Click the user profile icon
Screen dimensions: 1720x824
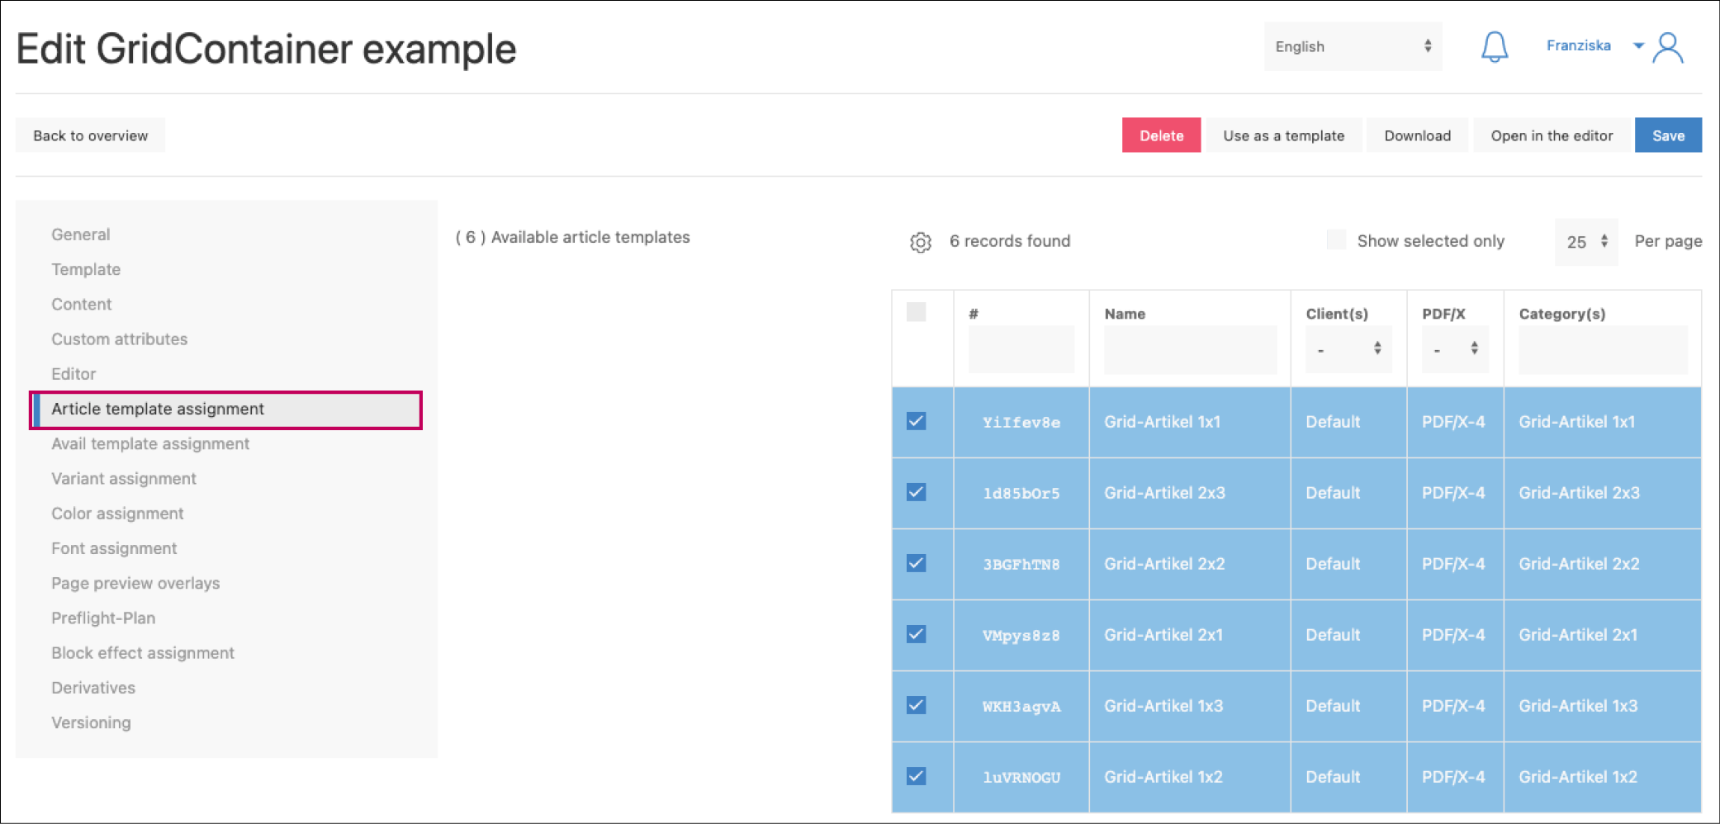coord(1668,48)
